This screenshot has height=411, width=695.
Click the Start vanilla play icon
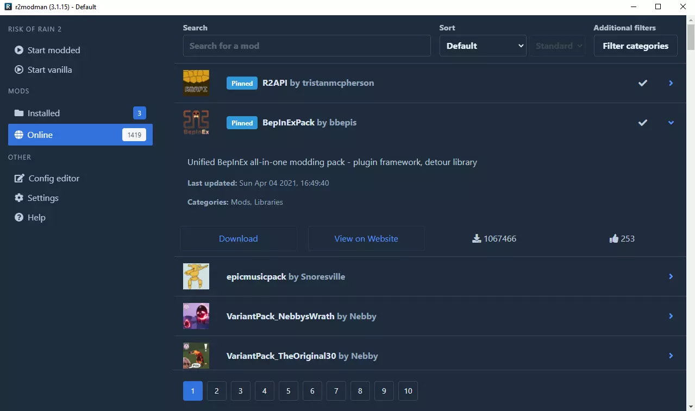coord(18,69)
